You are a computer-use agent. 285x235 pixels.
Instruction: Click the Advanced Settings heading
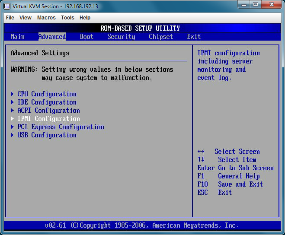[40, 53]
